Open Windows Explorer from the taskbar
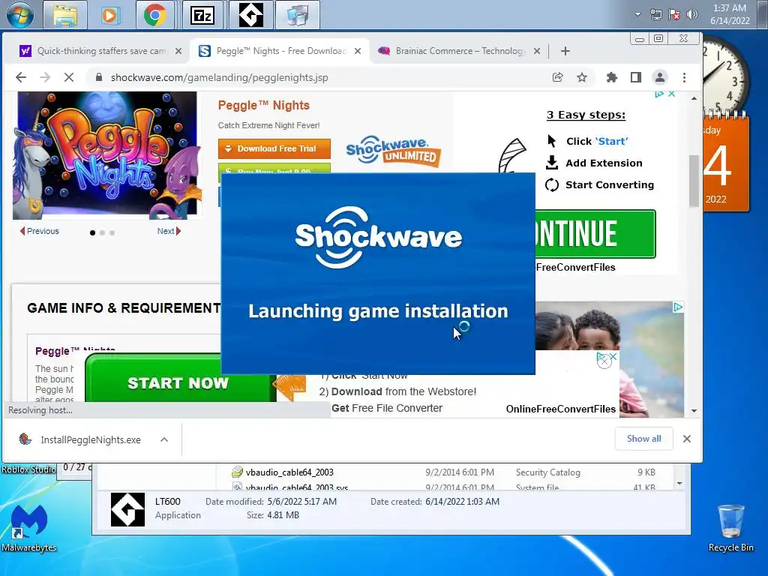 coord(64,15)
